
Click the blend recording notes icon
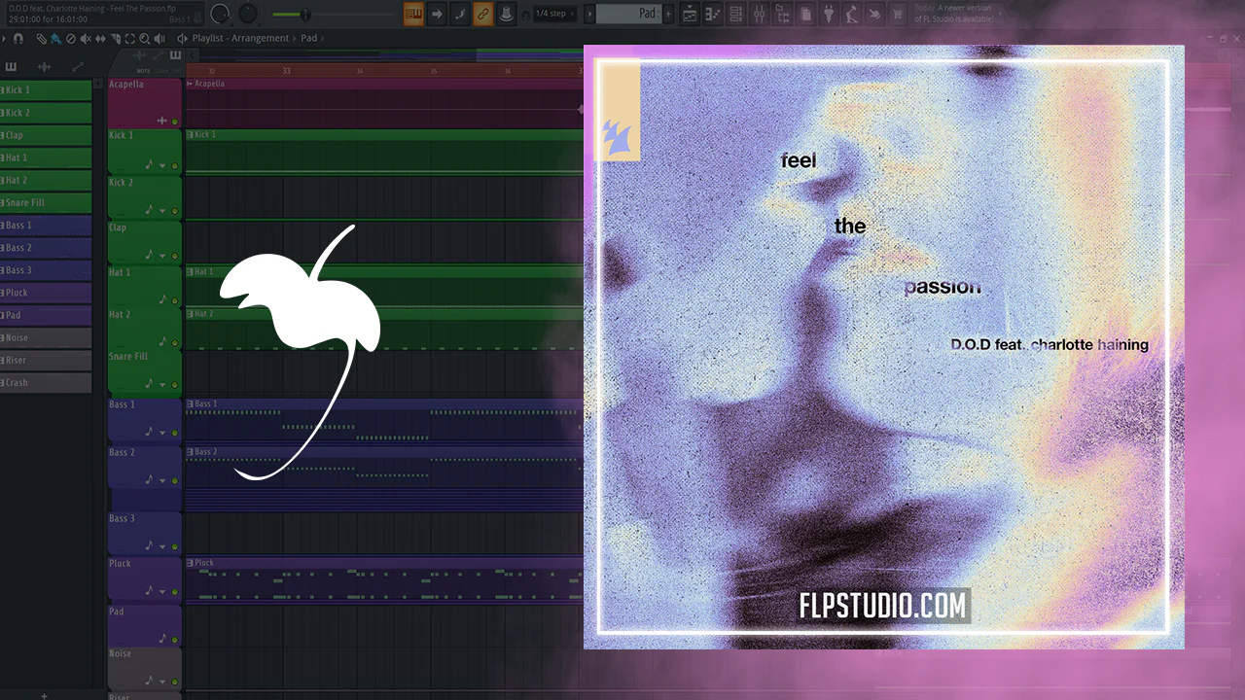(460, 14)
